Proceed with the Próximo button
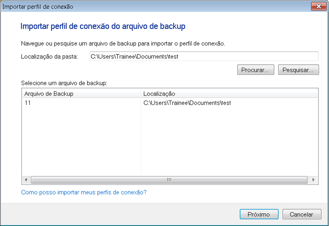 click(259, 214)
